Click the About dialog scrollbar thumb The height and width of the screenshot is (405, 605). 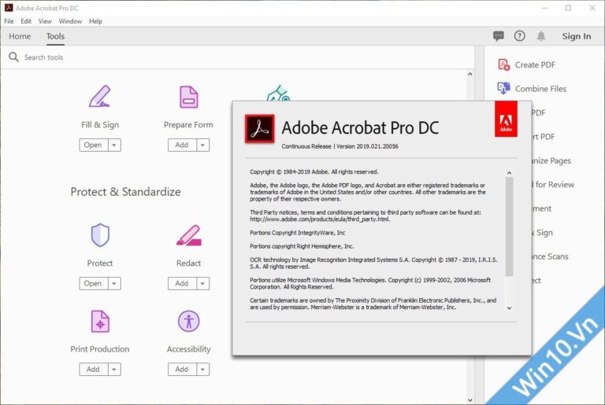[x=510, y=227]
